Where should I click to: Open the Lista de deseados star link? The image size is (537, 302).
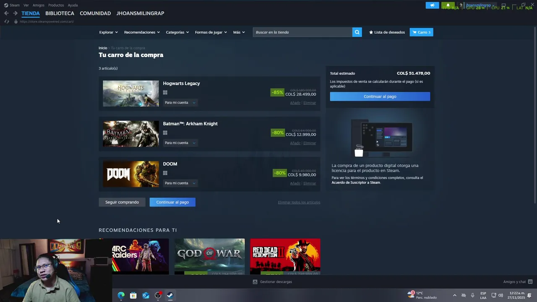pyautogui.click(x=387, y=32)
